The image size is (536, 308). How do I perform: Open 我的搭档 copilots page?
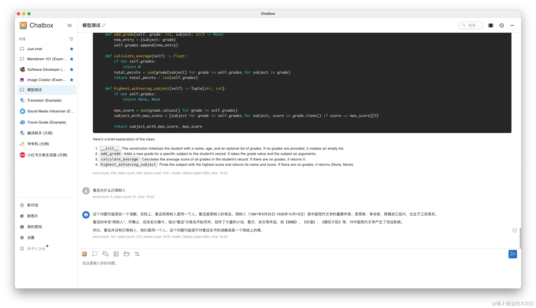tap(34, 227)
